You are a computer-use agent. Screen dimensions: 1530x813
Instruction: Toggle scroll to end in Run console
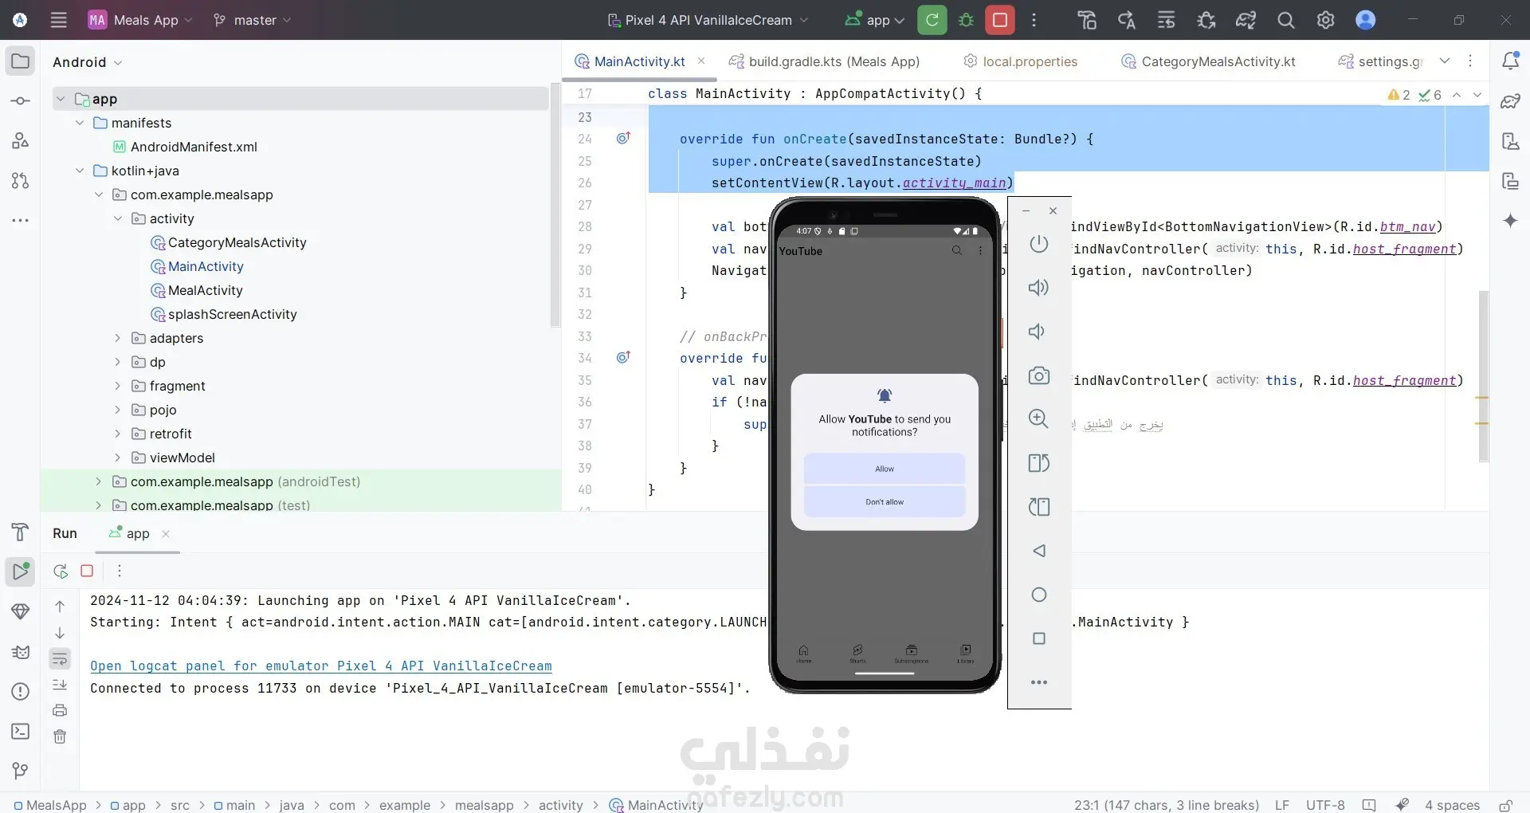[x=60, y=685]
